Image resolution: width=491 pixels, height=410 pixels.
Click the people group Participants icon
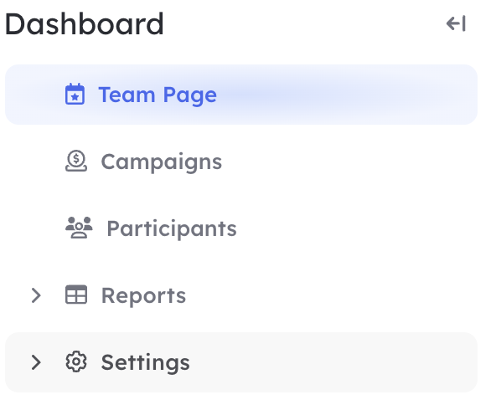pyautogui.click(x=79, y=228)
